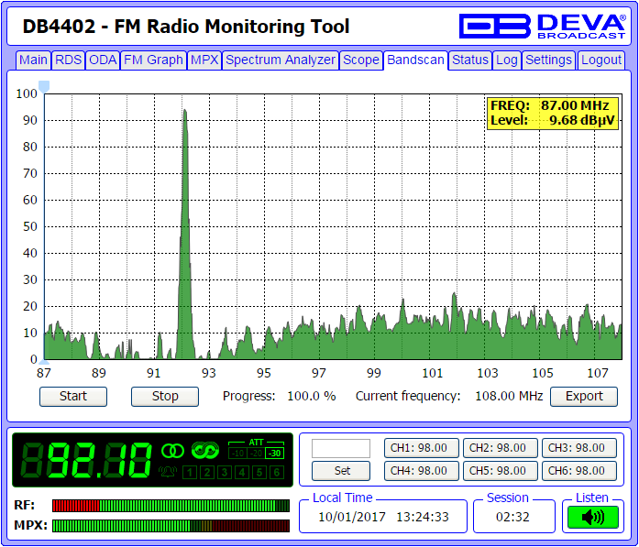Screen dimensions: 639x547
Task: Stop the bandscan
Action: [165, 397]
